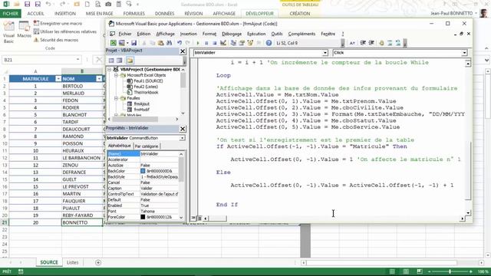Click the blue Help question mark icon
Image resolution: width=491 pixels, height=276 pixels.
click(269, 43)
